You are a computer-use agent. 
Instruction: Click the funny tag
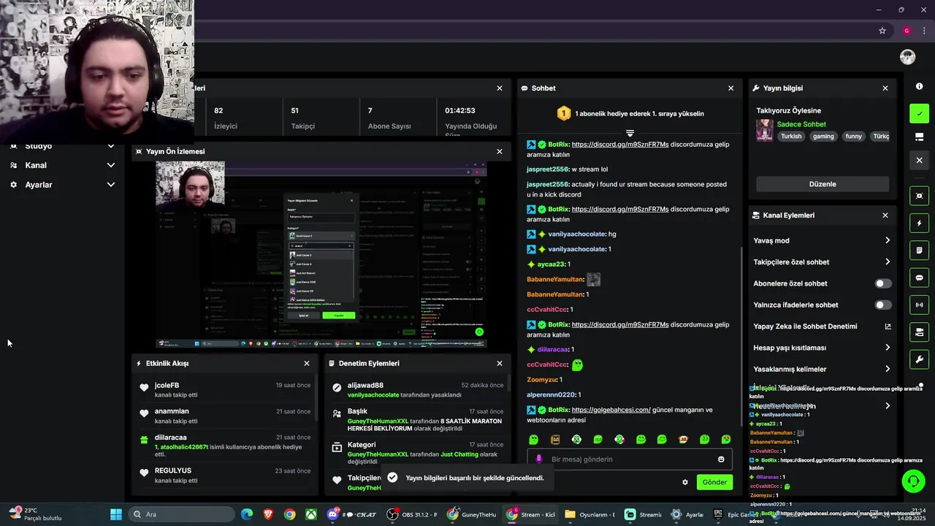[853, 137]
